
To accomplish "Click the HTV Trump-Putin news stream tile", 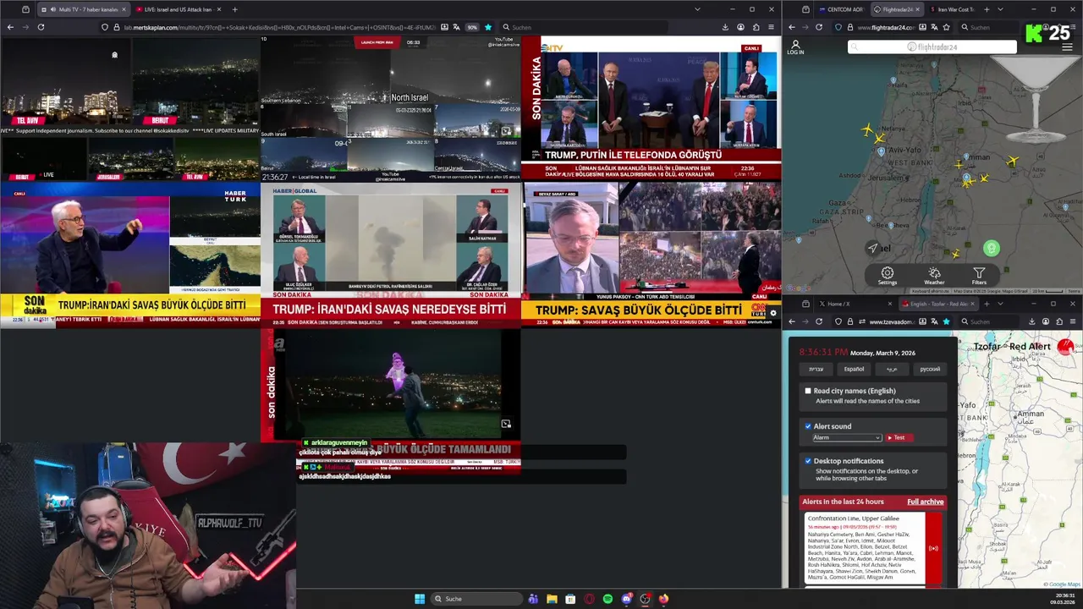I will click(651, 108).
